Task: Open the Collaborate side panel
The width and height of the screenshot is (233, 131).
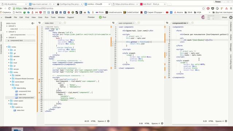Action: click(231, 27)
